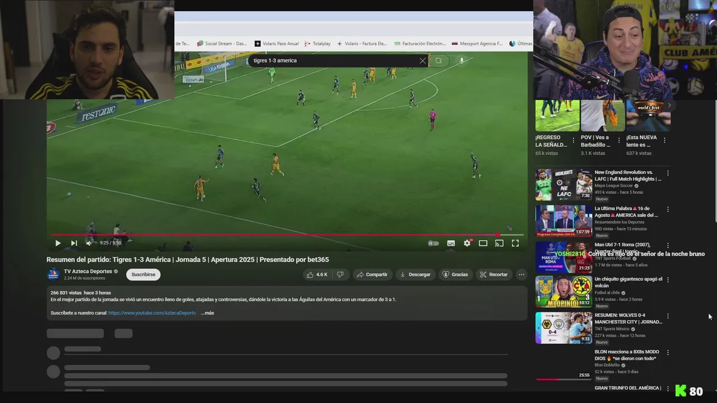Open the Blon Doblefilo channel name

pyautogui.click(x=607, y=365)
